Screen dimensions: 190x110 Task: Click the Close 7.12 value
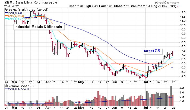[121, 6]
